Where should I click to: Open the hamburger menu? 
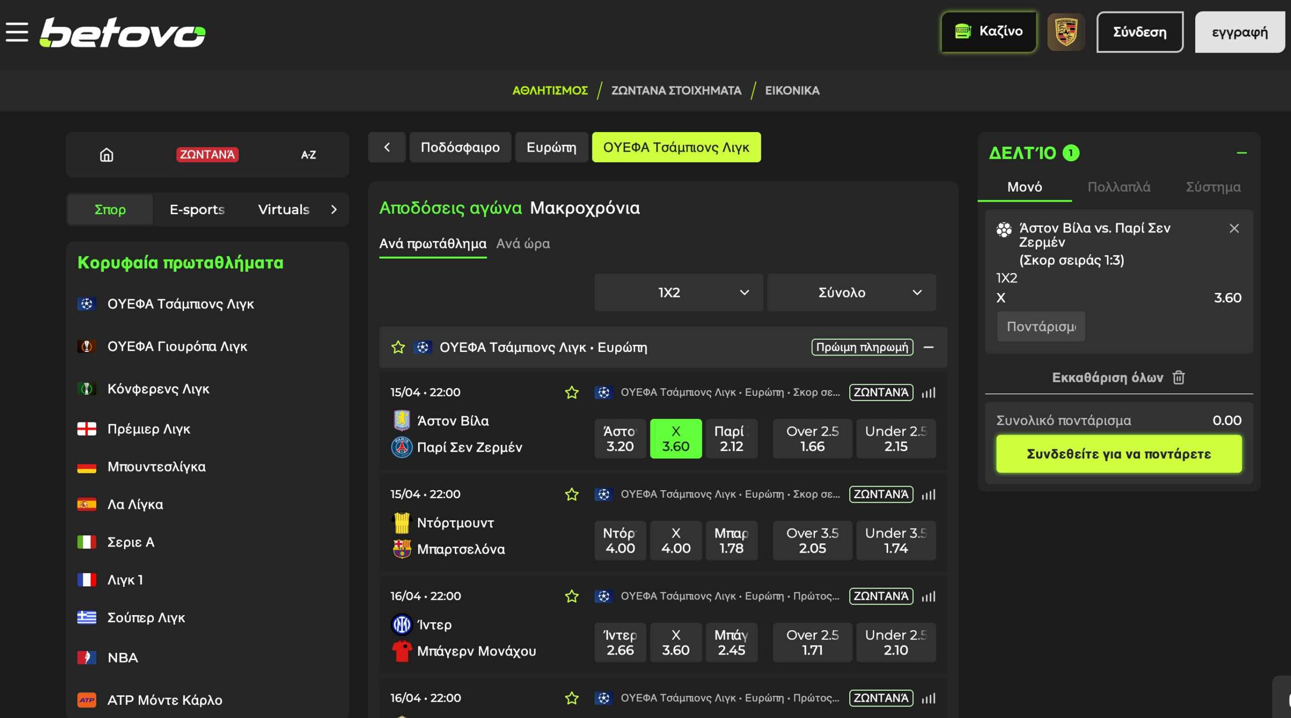17,32
